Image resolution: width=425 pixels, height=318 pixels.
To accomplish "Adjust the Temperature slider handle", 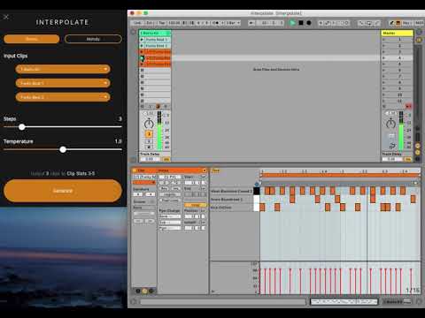I will (63, 149).
